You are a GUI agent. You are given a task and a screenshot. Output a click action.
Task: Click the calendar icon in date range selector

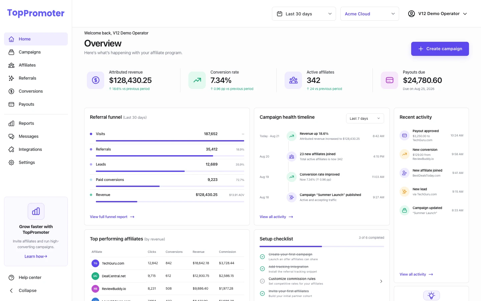click(x=280, y=14)
